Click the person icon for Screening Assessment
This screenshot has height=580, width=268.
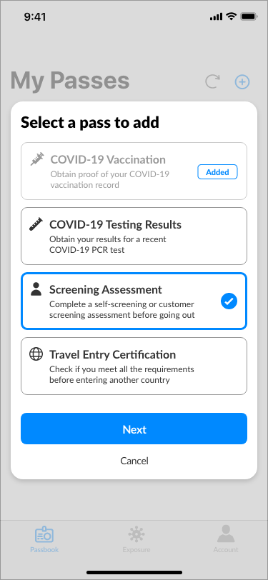[36, 289]
